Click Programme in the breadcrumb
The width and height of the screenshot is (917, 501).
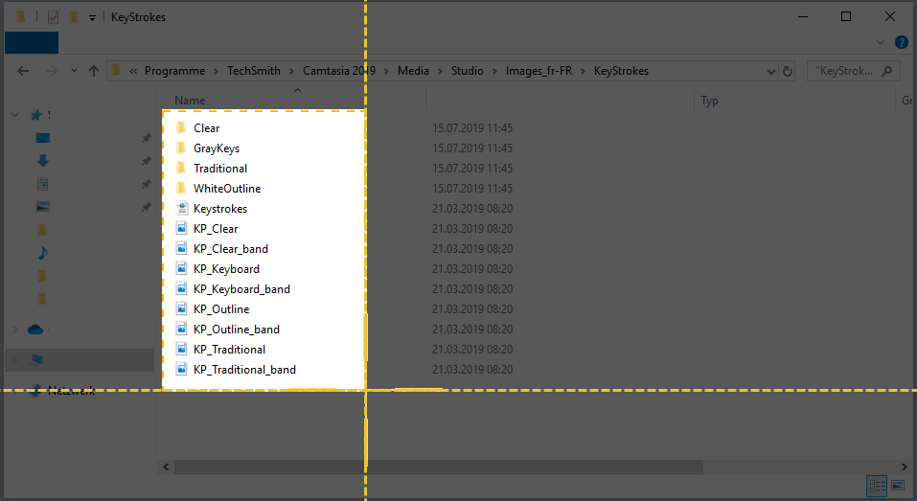coord(174,71)
